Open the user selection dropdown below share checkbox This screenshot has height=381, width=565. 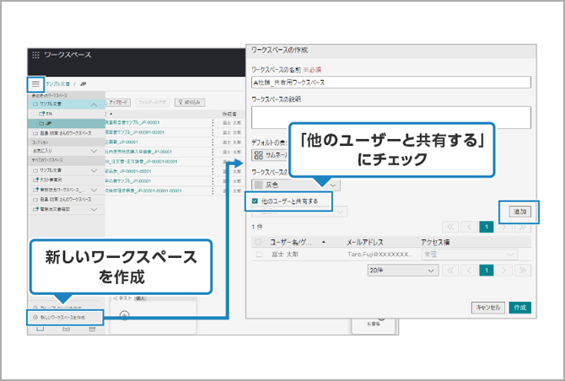[x=299, y=212]
